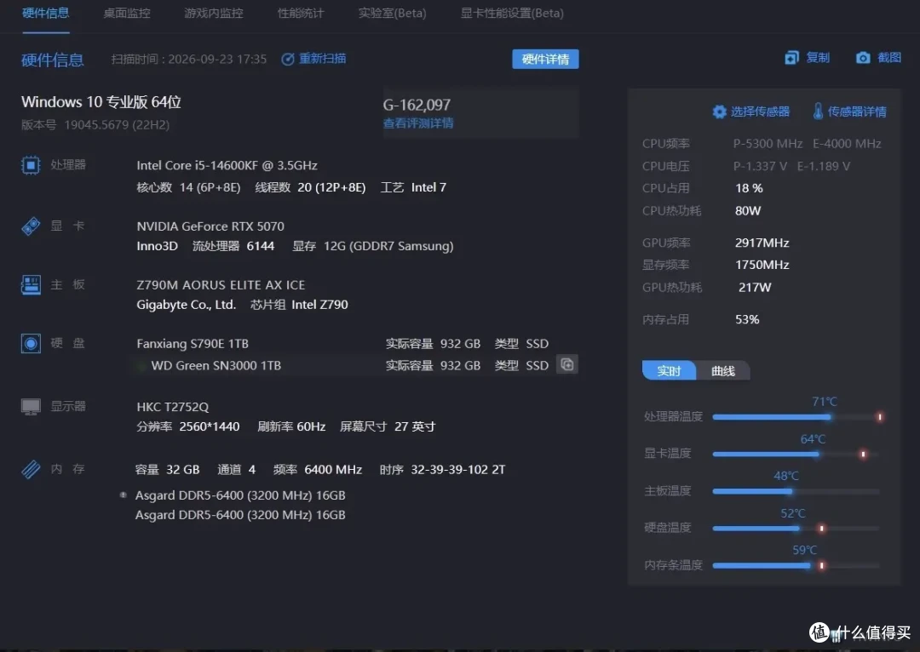Click the 重新扫描 rescan link
Screen dimensions: 920x652
[322, 59]
